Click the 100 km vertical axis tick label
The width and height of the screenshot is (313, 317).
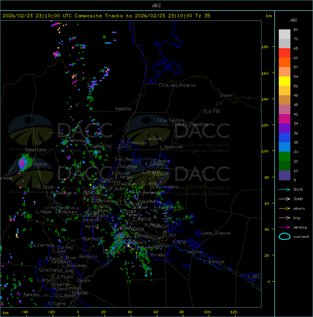(x=265, y=151)
